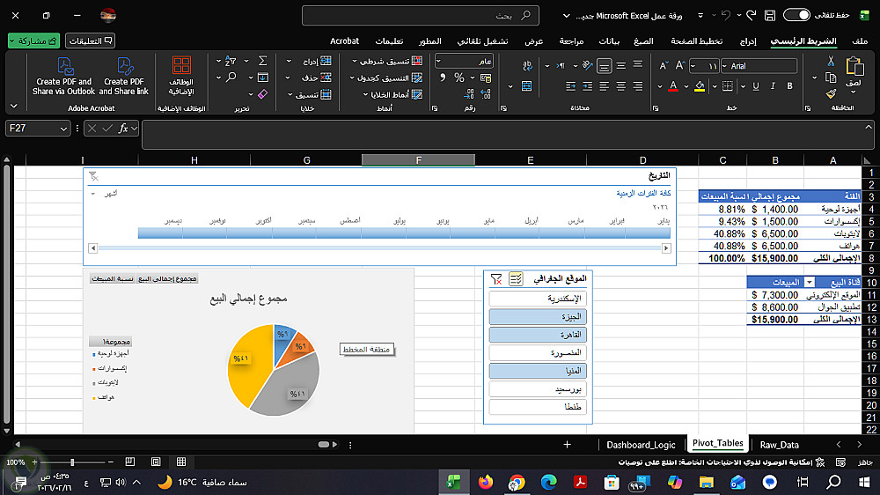Click the مشاركة share button
This screenshot has height=495, width=880.
pos(33,41)
